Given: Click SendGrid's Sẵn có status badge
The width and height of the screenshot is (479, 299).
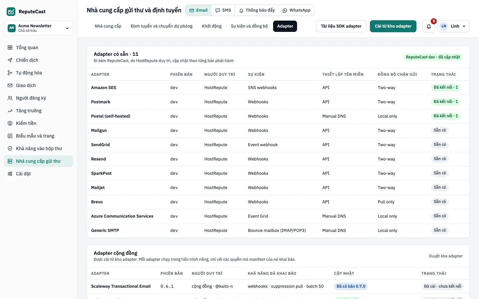Looking at the screenshot, I should [440, 145].
